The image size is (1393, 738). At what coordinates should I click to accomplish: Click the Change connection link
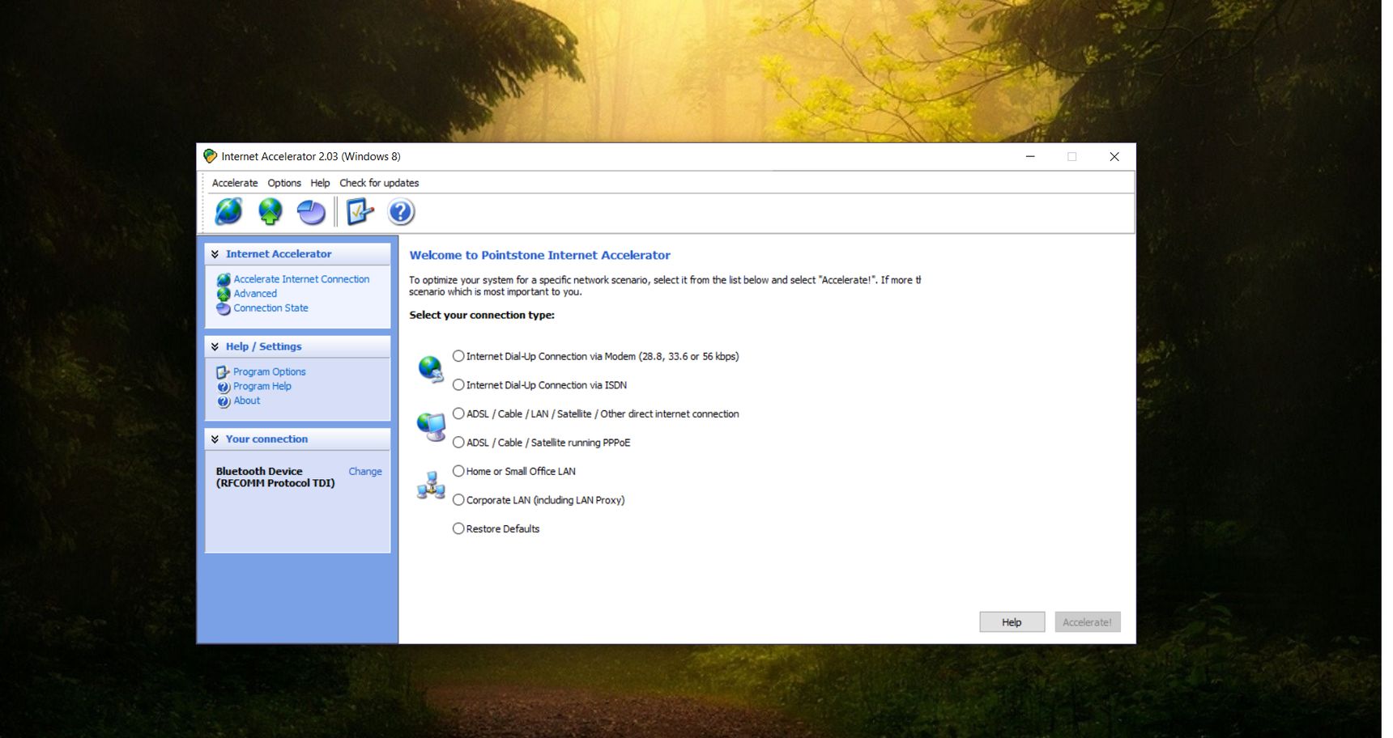coord(365,472)
